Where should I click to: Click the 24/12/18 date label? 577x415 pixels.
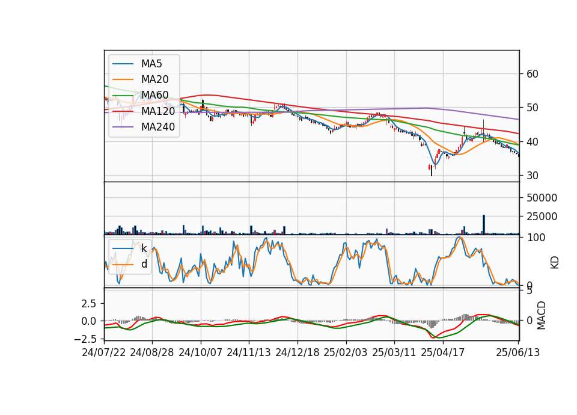298,352
